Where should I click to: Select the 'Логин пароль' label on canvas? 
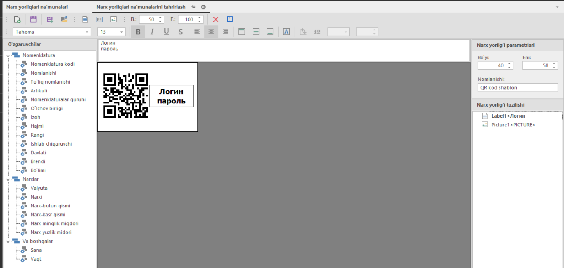[171, 96]
